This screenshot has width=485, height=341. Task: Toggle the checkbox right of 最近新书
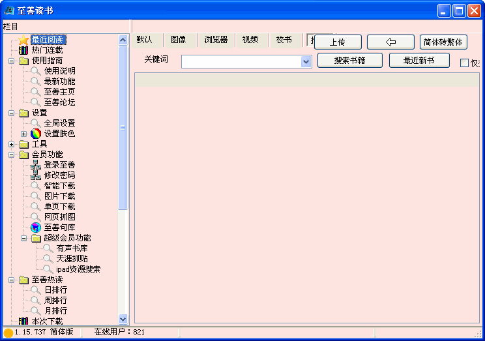pos(464,63)
